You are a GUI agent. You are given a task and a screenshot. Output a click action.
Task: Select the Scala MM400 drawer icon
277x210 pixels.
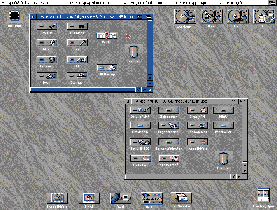[140, 142]
